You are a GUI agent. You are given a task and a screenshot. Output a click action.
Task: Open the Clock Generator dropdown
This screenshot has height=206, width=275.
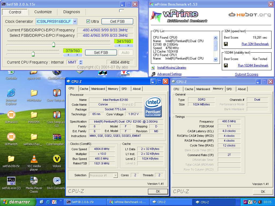click(x=75, y=21)
